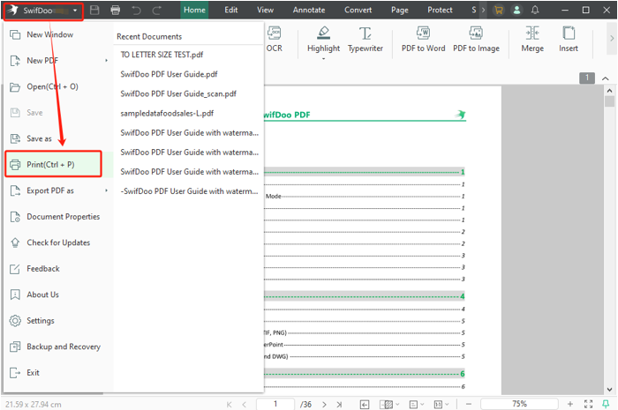Image resolution: width=618 pixels, height=410 pixels.
Task: Click the 75% zoom level field
Action: pyautogui.click(x=519, y=404)
